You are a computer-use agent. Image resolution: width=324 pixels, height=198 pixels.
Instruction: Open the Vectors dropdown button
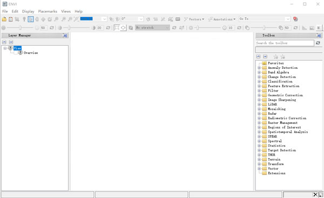(x=194, y=19)
